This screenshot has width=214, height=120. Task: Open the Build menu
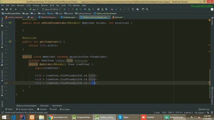click(52, 5)
